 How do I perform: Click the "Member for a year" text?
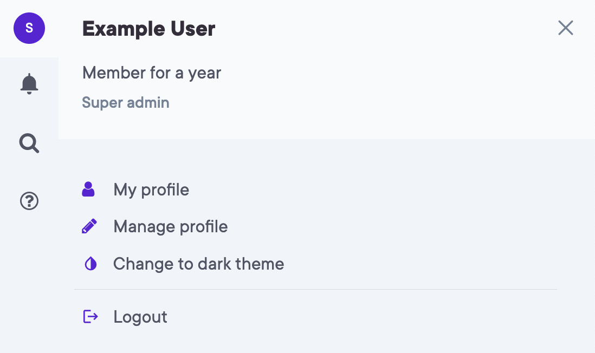click(x=152, y=73)
